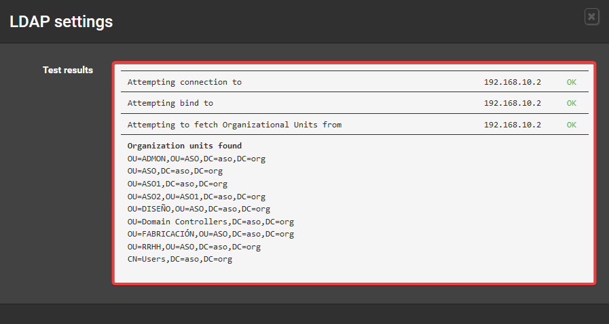Click the OU=Domain Controllers entry

(x=210, y=222)
